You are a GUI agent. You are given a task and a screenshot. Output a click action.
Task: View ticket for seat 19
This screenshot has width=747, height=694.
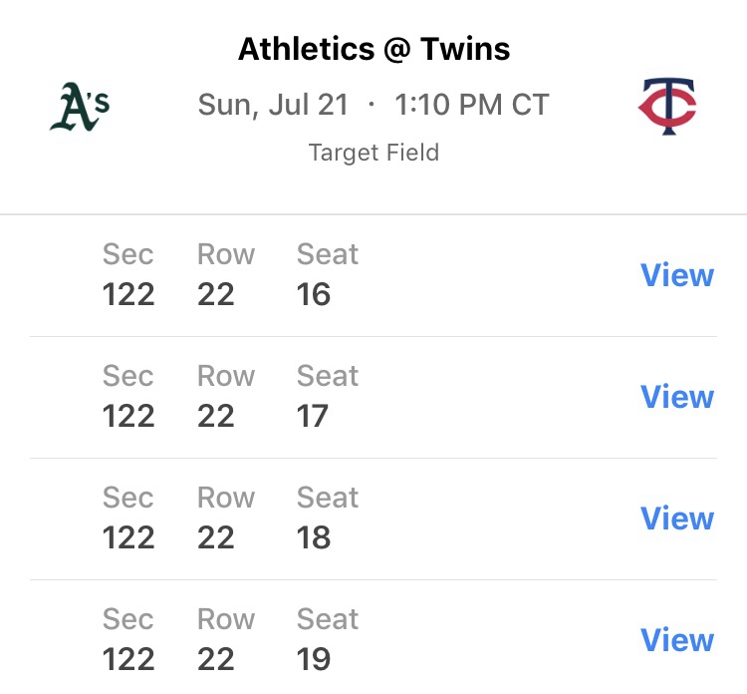coord(676,640)
